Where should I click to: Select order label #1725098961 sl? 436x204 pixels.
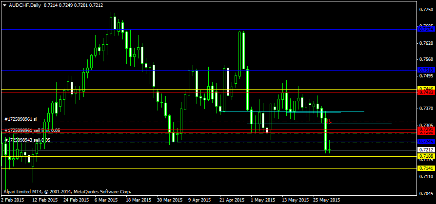[x=20, y=119]
